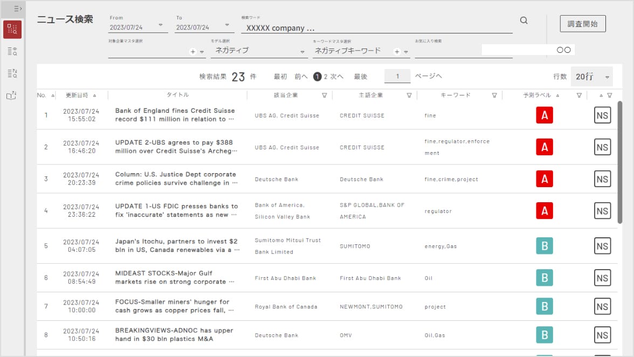Viewport: 634px width, 357px height.
Task: Click the double-circle favorites icon
Action: (564, 50)
